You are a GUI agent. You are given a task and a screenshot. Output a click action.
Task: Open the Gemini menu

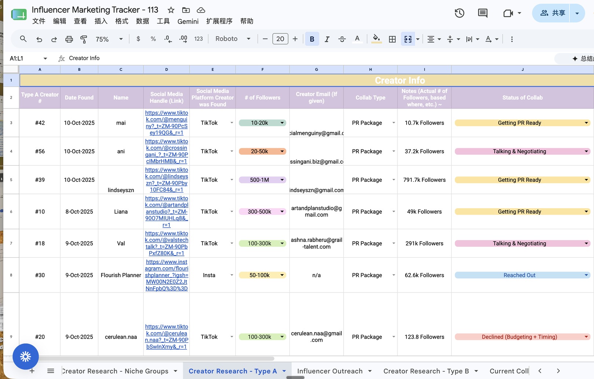188,21
